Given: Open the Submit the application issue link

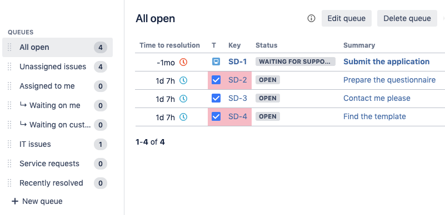Looking at the screenshot, I should pos(386,62).
